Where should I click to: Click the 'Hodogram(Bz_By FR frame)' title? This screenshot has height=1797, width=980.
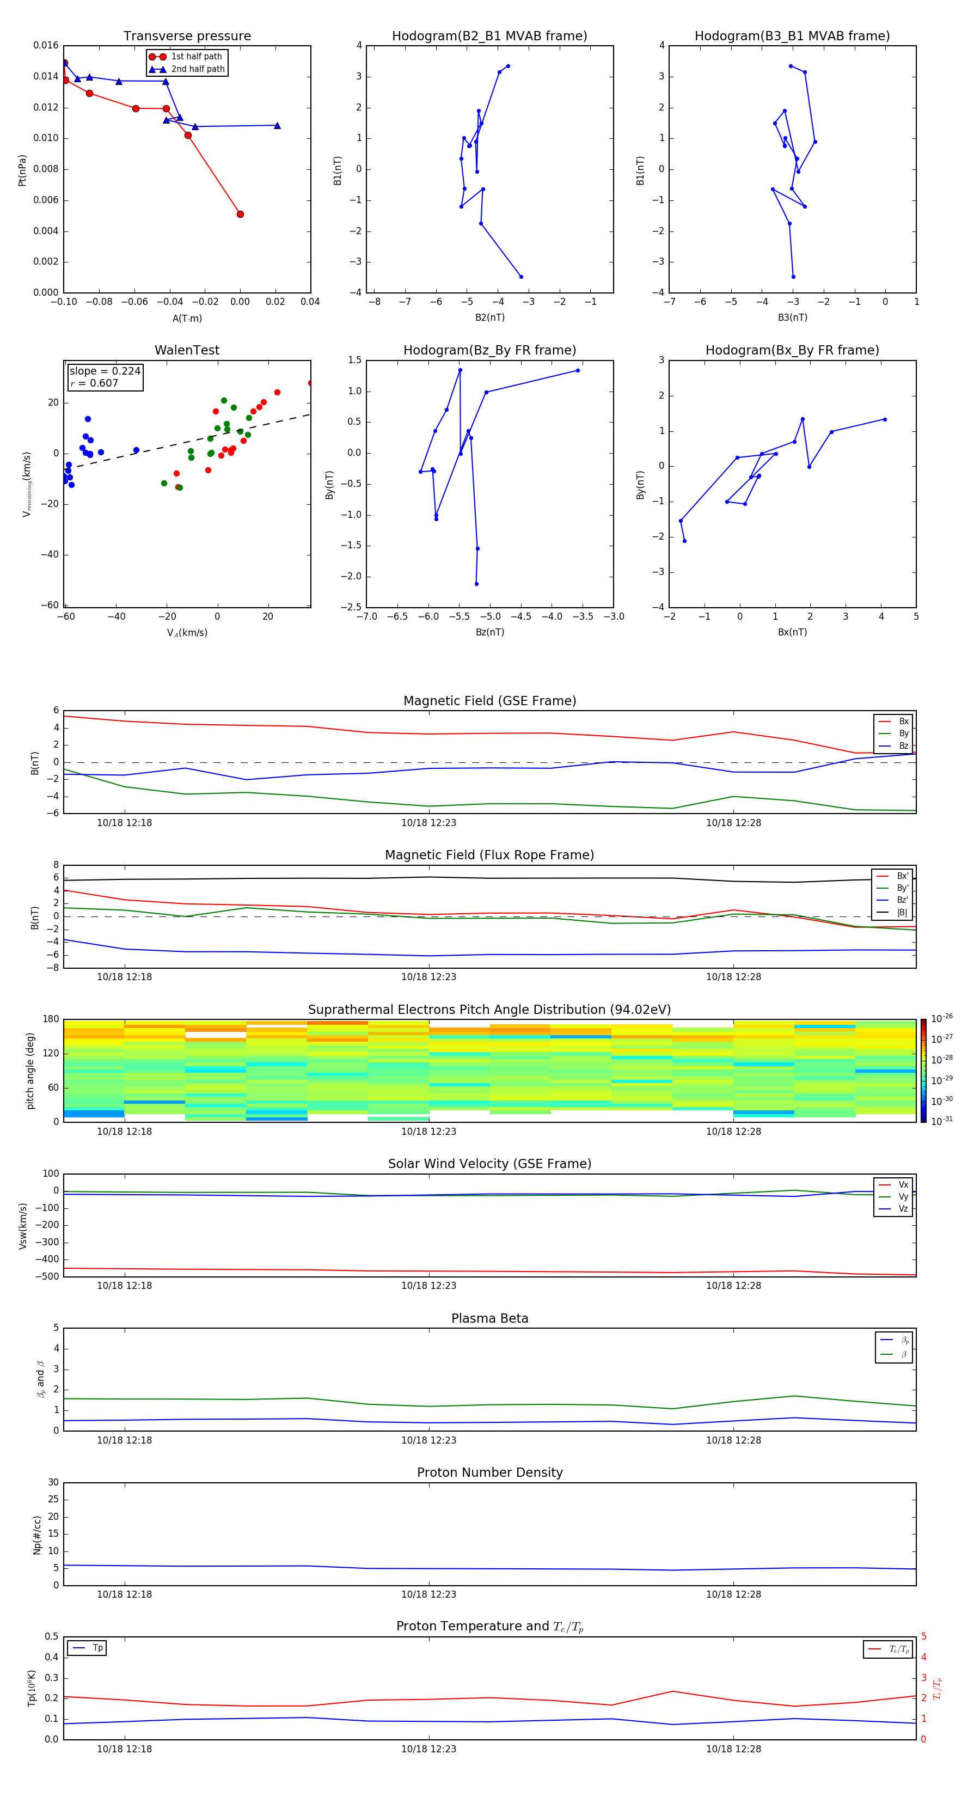pos(489,350)
